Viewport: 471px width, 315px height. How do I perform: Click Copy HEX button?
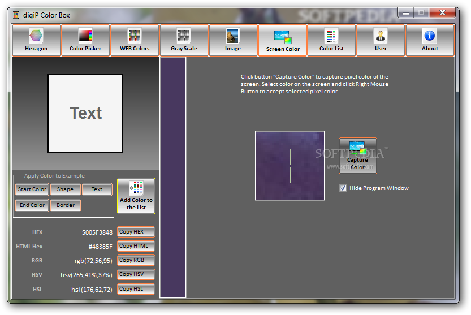click(x=136, y=232)
